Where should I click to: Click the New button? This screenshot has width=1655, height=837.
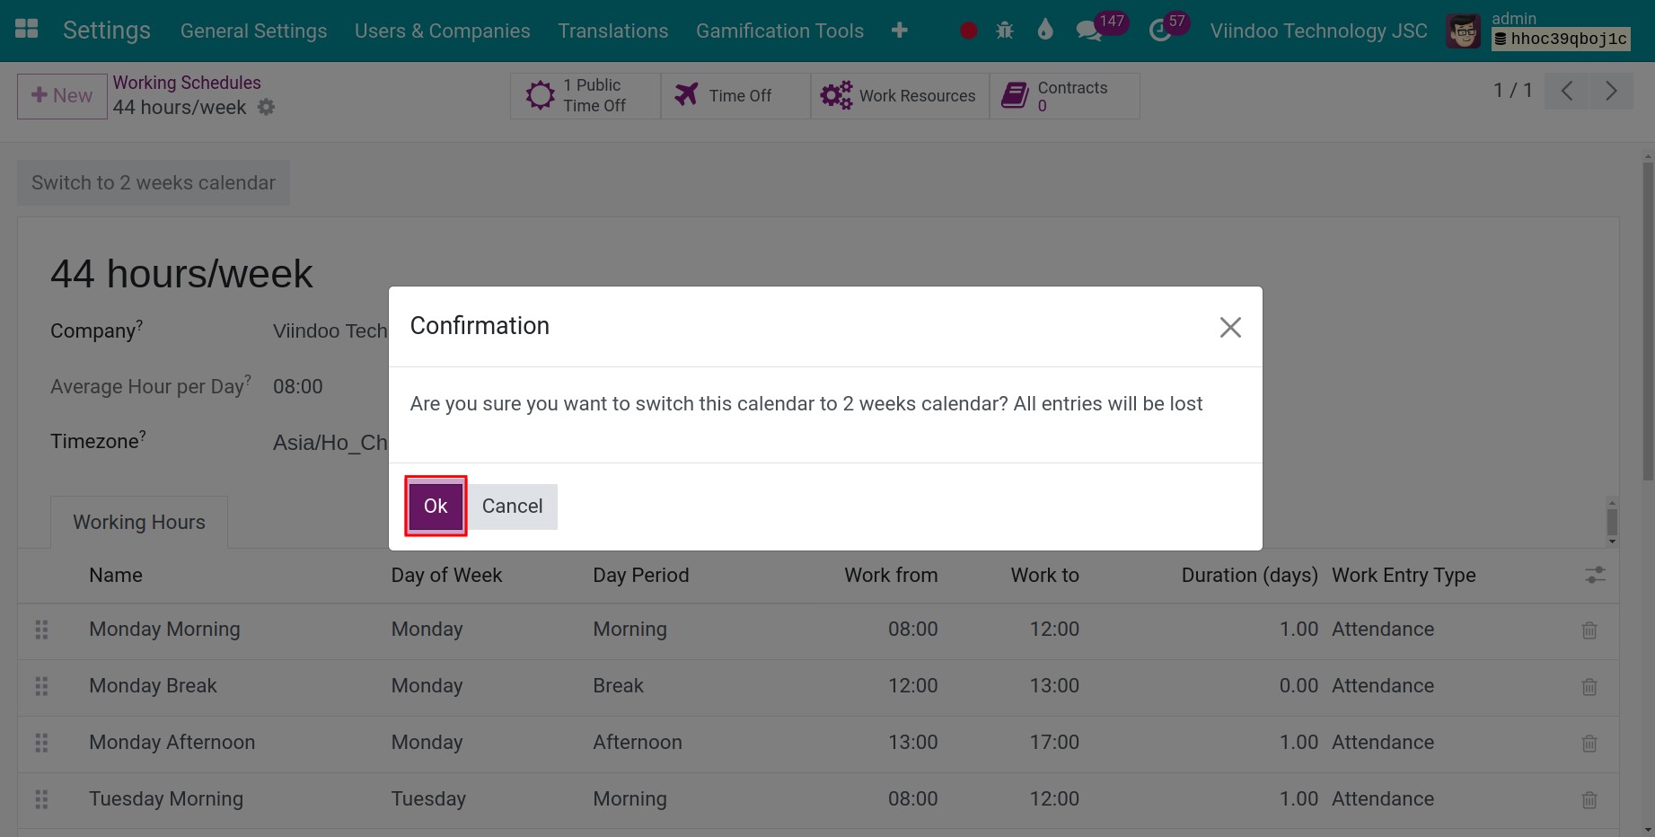[x=62, y=95]
